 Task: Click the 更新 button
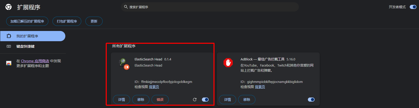pyautogui.click(x=94, y=21)
